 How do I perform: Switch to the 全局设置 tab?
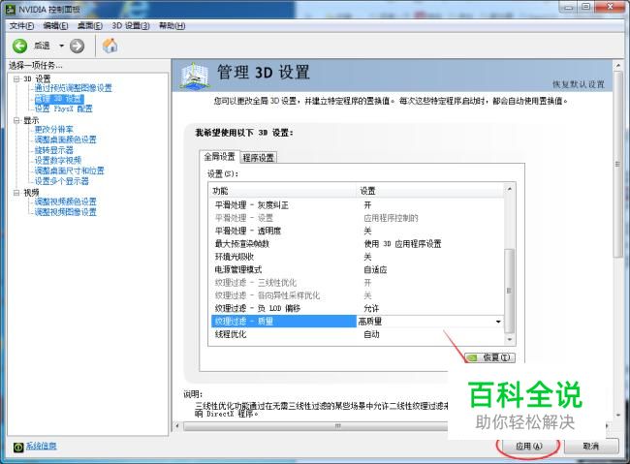(x=219, y=156)
